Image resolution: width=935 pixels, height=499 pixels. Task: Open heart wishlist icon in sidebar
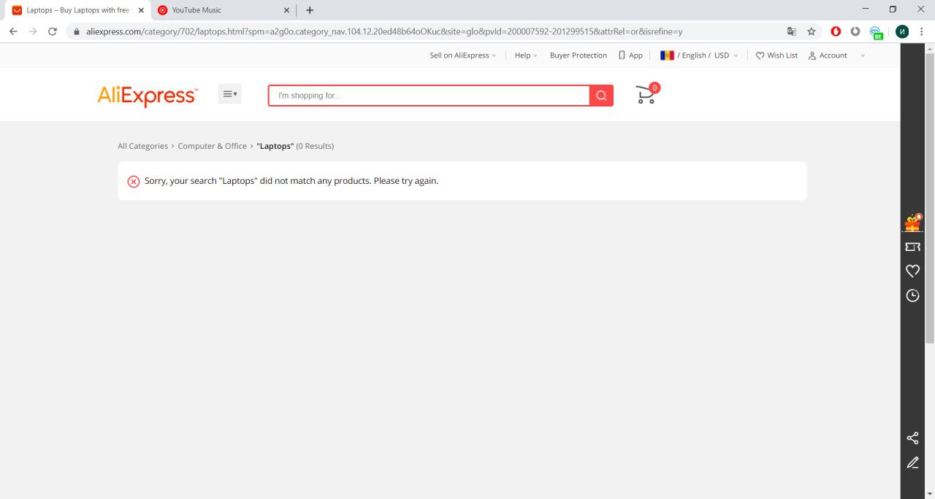[912, 271]
